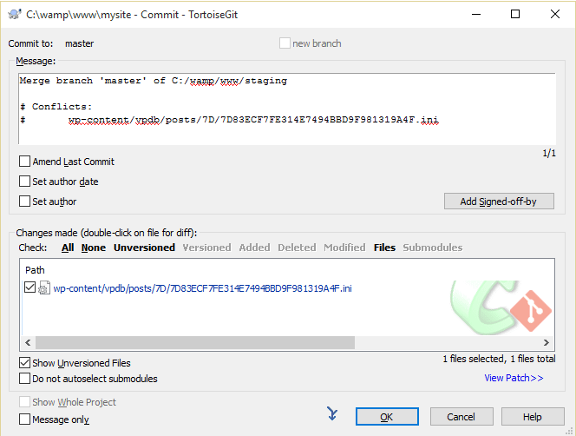Close the Commit - TortoiseGit window
The image size is (576, 436).
tap(555, 15)
